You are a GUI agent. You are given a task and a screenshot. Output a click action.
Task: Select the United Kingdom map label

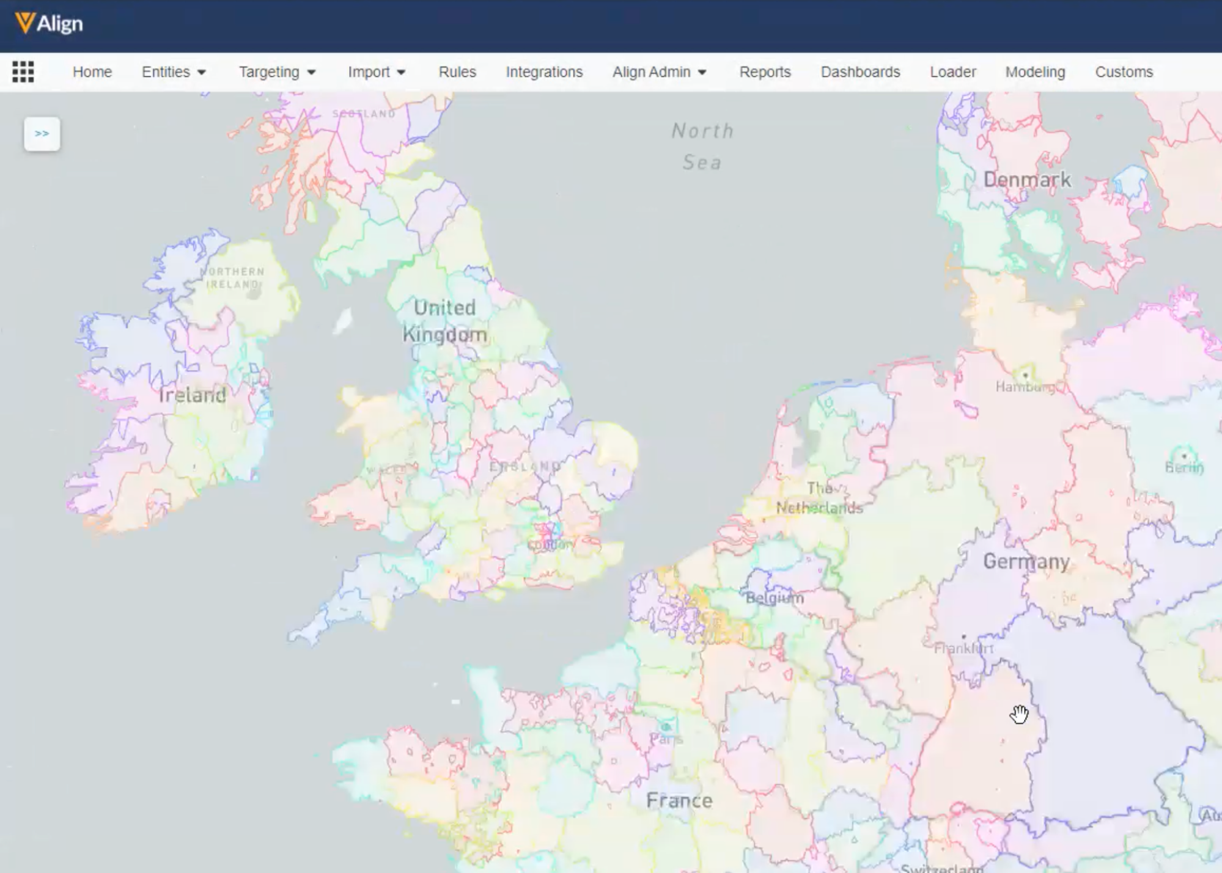pos(444,321)
